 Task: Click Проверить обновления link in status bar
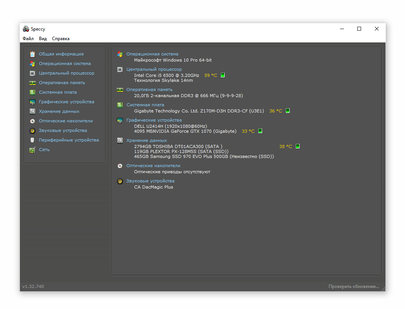(353, 286)
